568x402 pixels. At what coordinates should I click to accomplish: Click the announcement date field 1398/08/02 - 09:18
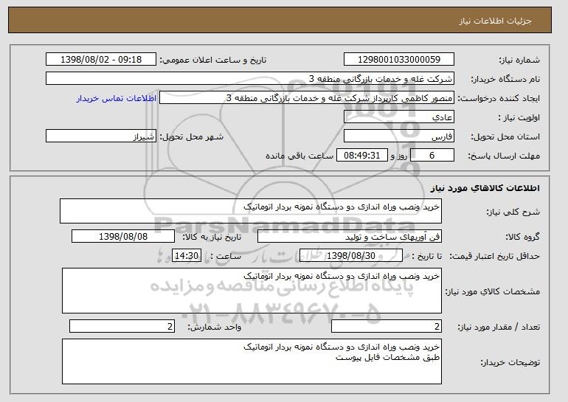point(101,60)
